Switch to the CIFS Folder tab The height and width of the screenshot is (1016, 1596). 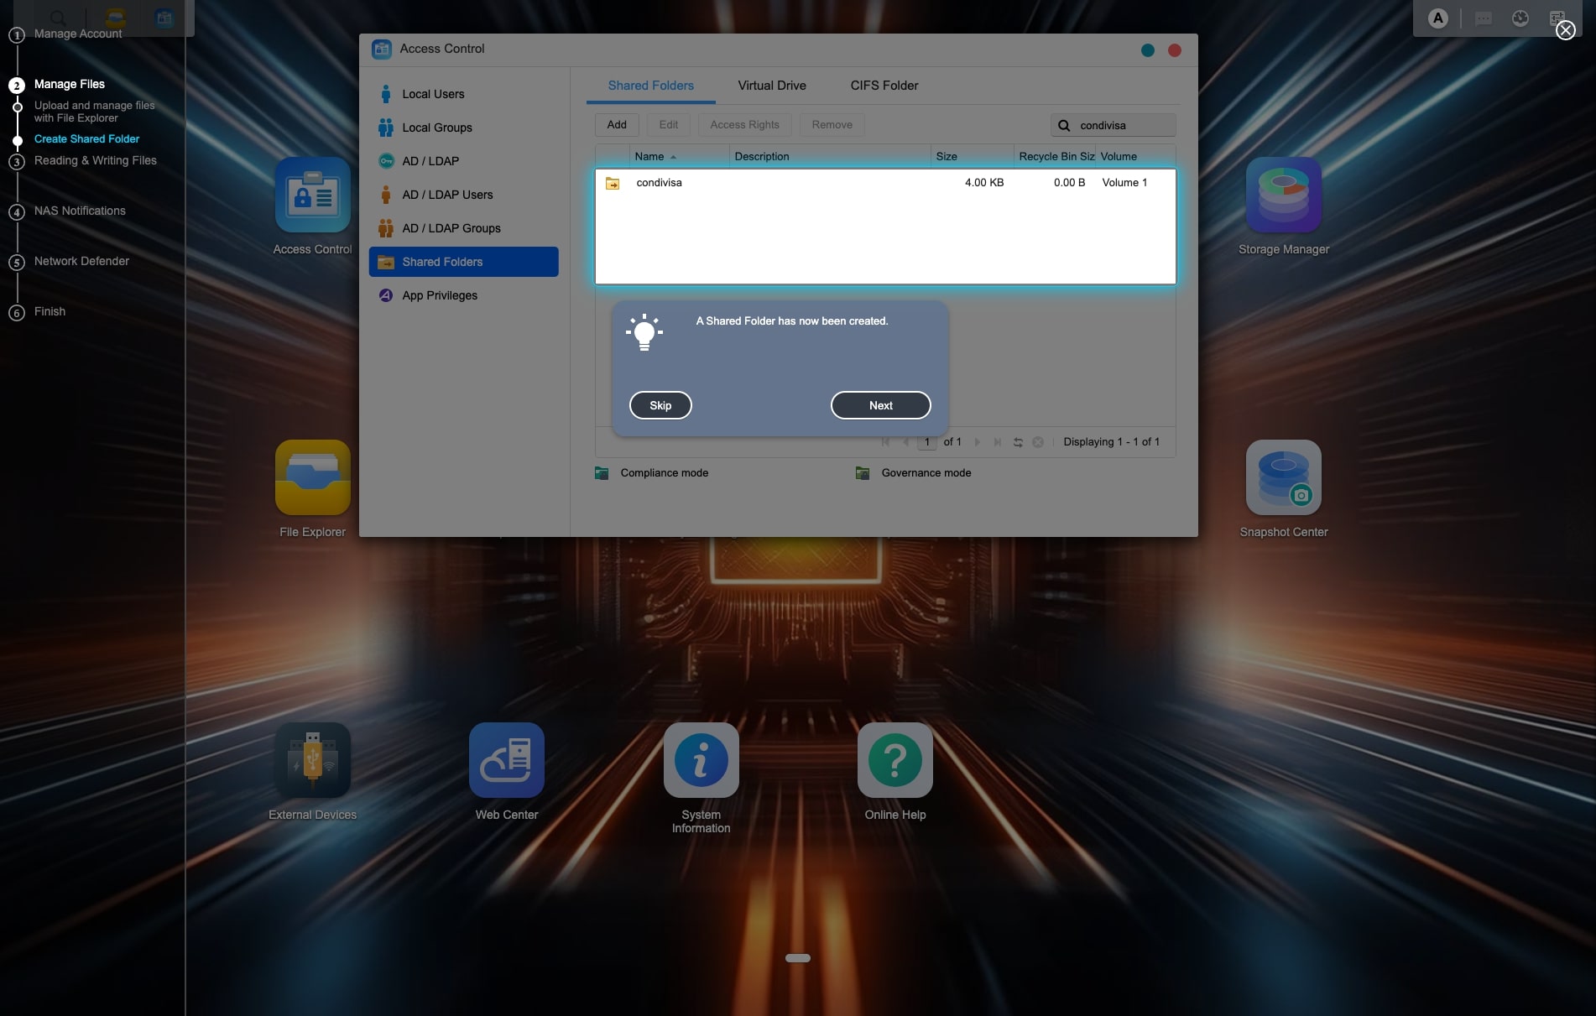click(884, 86)
